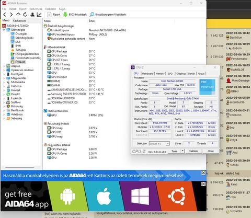Close the get free AIDA64 app banner
The height and width of the screenshot is (218, 251).
203,184
